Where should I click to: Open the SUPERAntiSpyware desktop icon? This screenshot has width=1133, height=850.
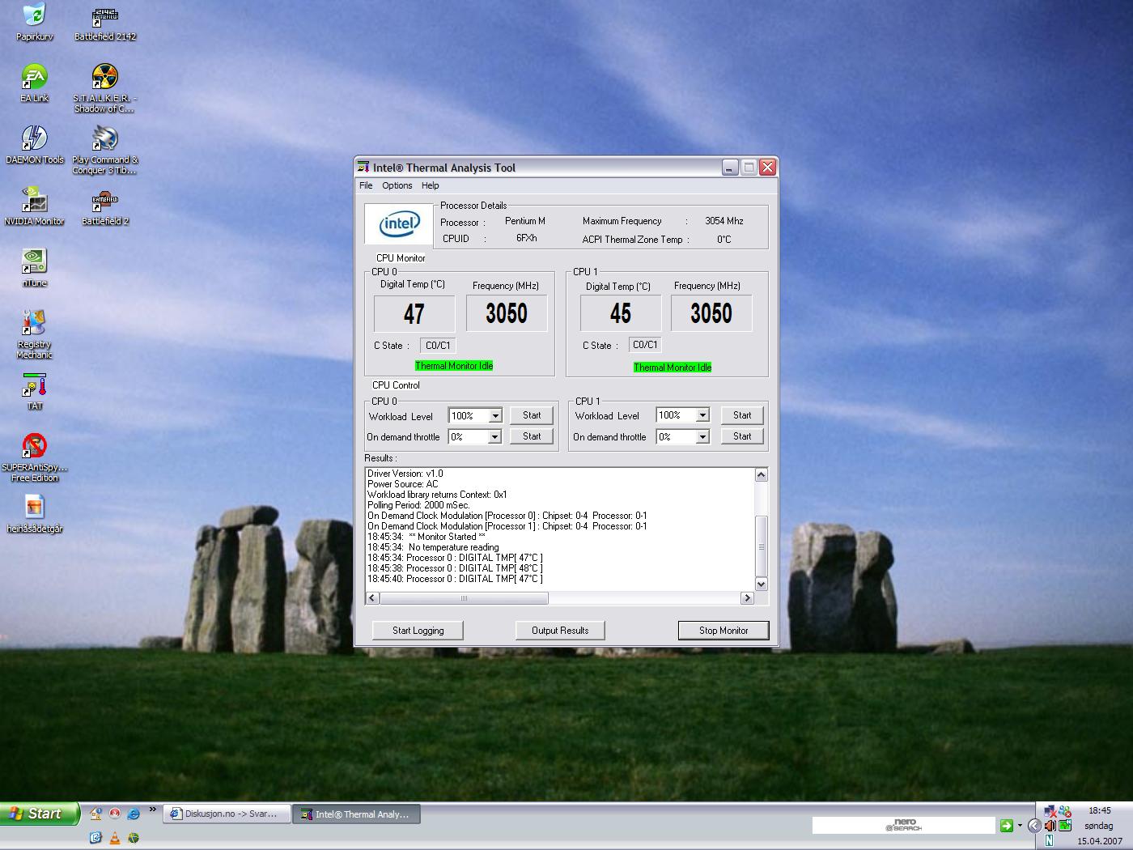click(34, 447)
